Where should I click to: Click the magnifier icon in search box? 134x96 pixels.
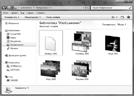(x=130, y=8)
